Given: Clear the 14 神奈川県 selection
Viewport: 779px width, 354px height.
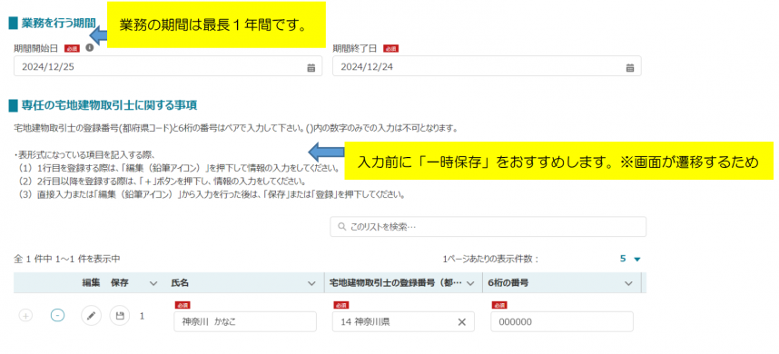Looking at the screenshot, I should click(x=461, y=321).
